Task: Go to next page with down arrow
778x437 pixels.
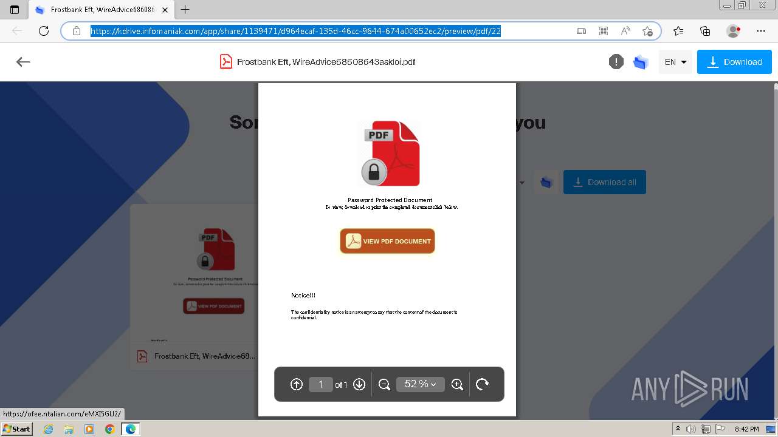Action: tap(359, 384)
